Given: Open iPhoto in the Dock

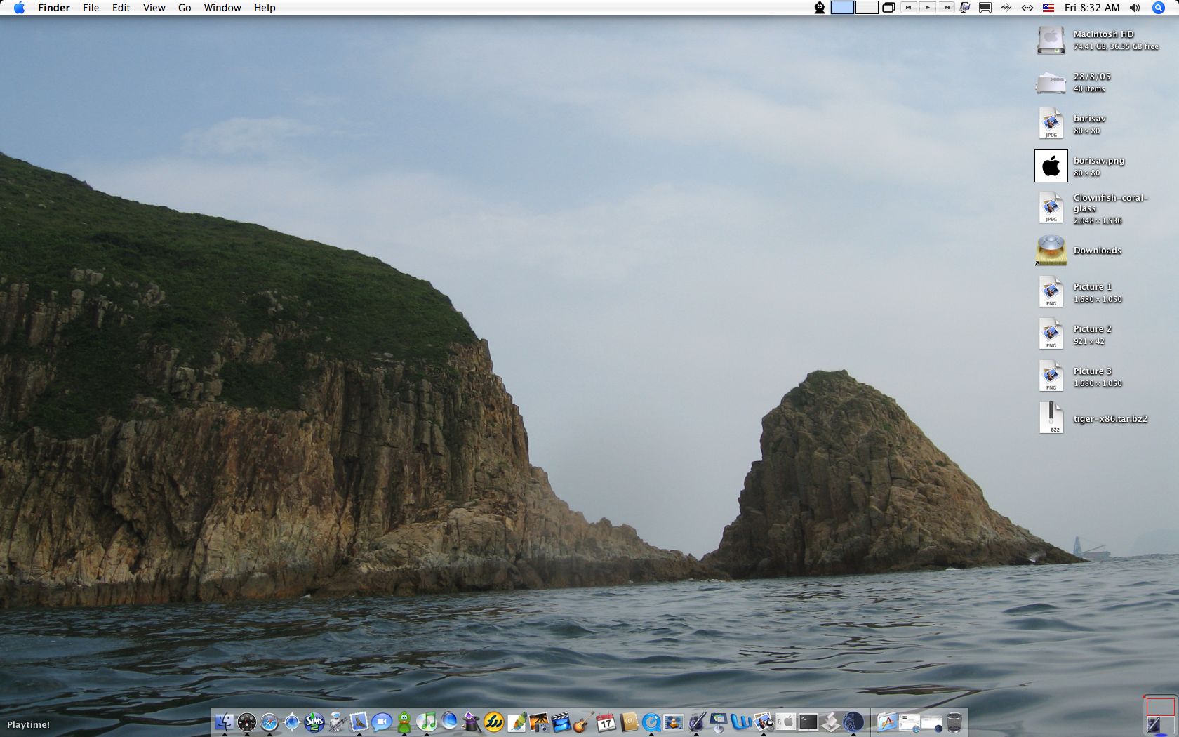Looking at the screenshot, I should [538, 722].
